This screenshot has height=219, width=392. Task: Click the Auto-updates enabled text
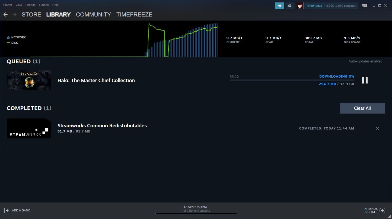[365, 61]
